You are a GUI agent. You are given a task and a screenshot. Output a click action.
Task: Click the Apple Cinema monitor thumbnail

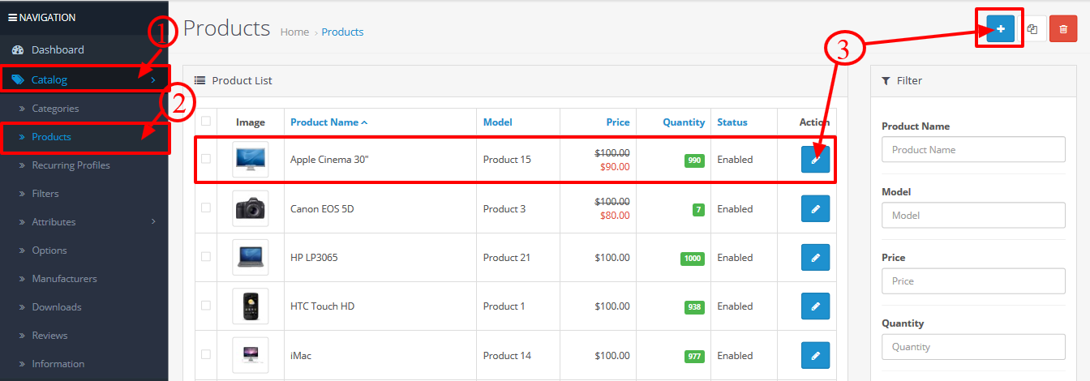coord(250,160)
